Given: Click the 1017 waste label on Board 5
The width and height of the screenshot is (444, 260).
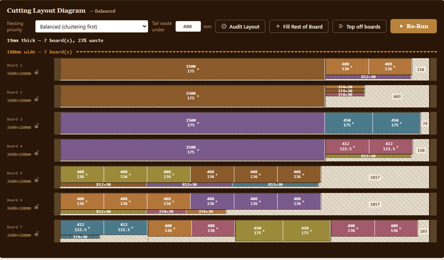Looking at the screenshot, I should click(375, 177).
